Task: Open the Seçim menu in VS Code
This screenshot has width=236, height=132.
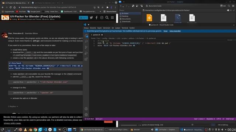Action: (x=100, y=28)
